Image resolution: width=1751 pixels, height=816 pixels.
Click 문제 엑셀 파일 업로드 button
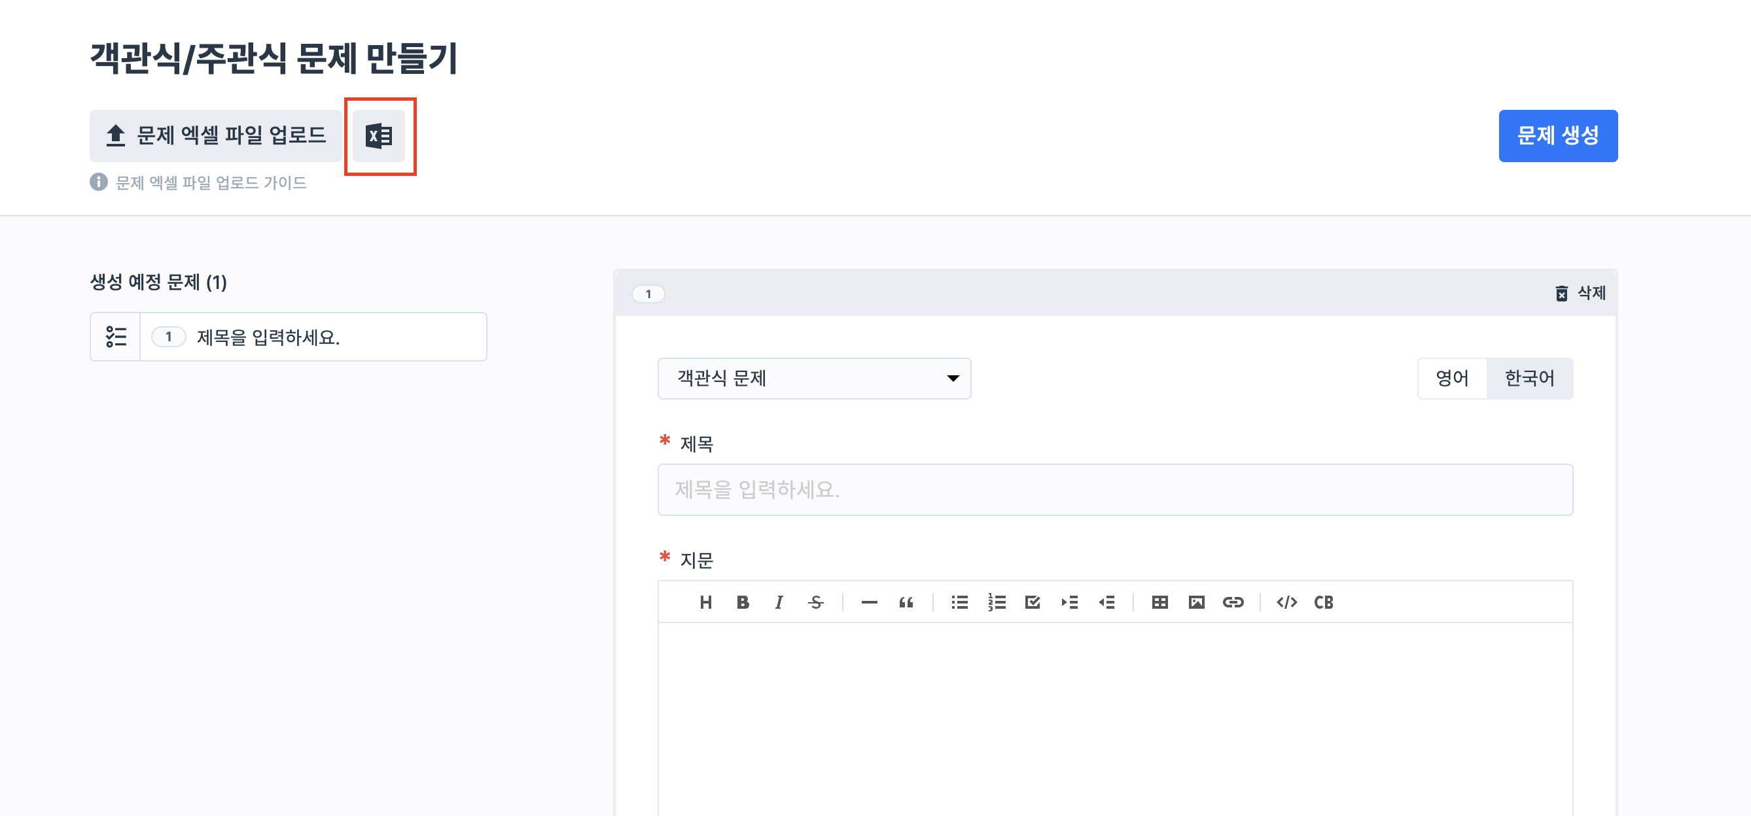(216, 136)
